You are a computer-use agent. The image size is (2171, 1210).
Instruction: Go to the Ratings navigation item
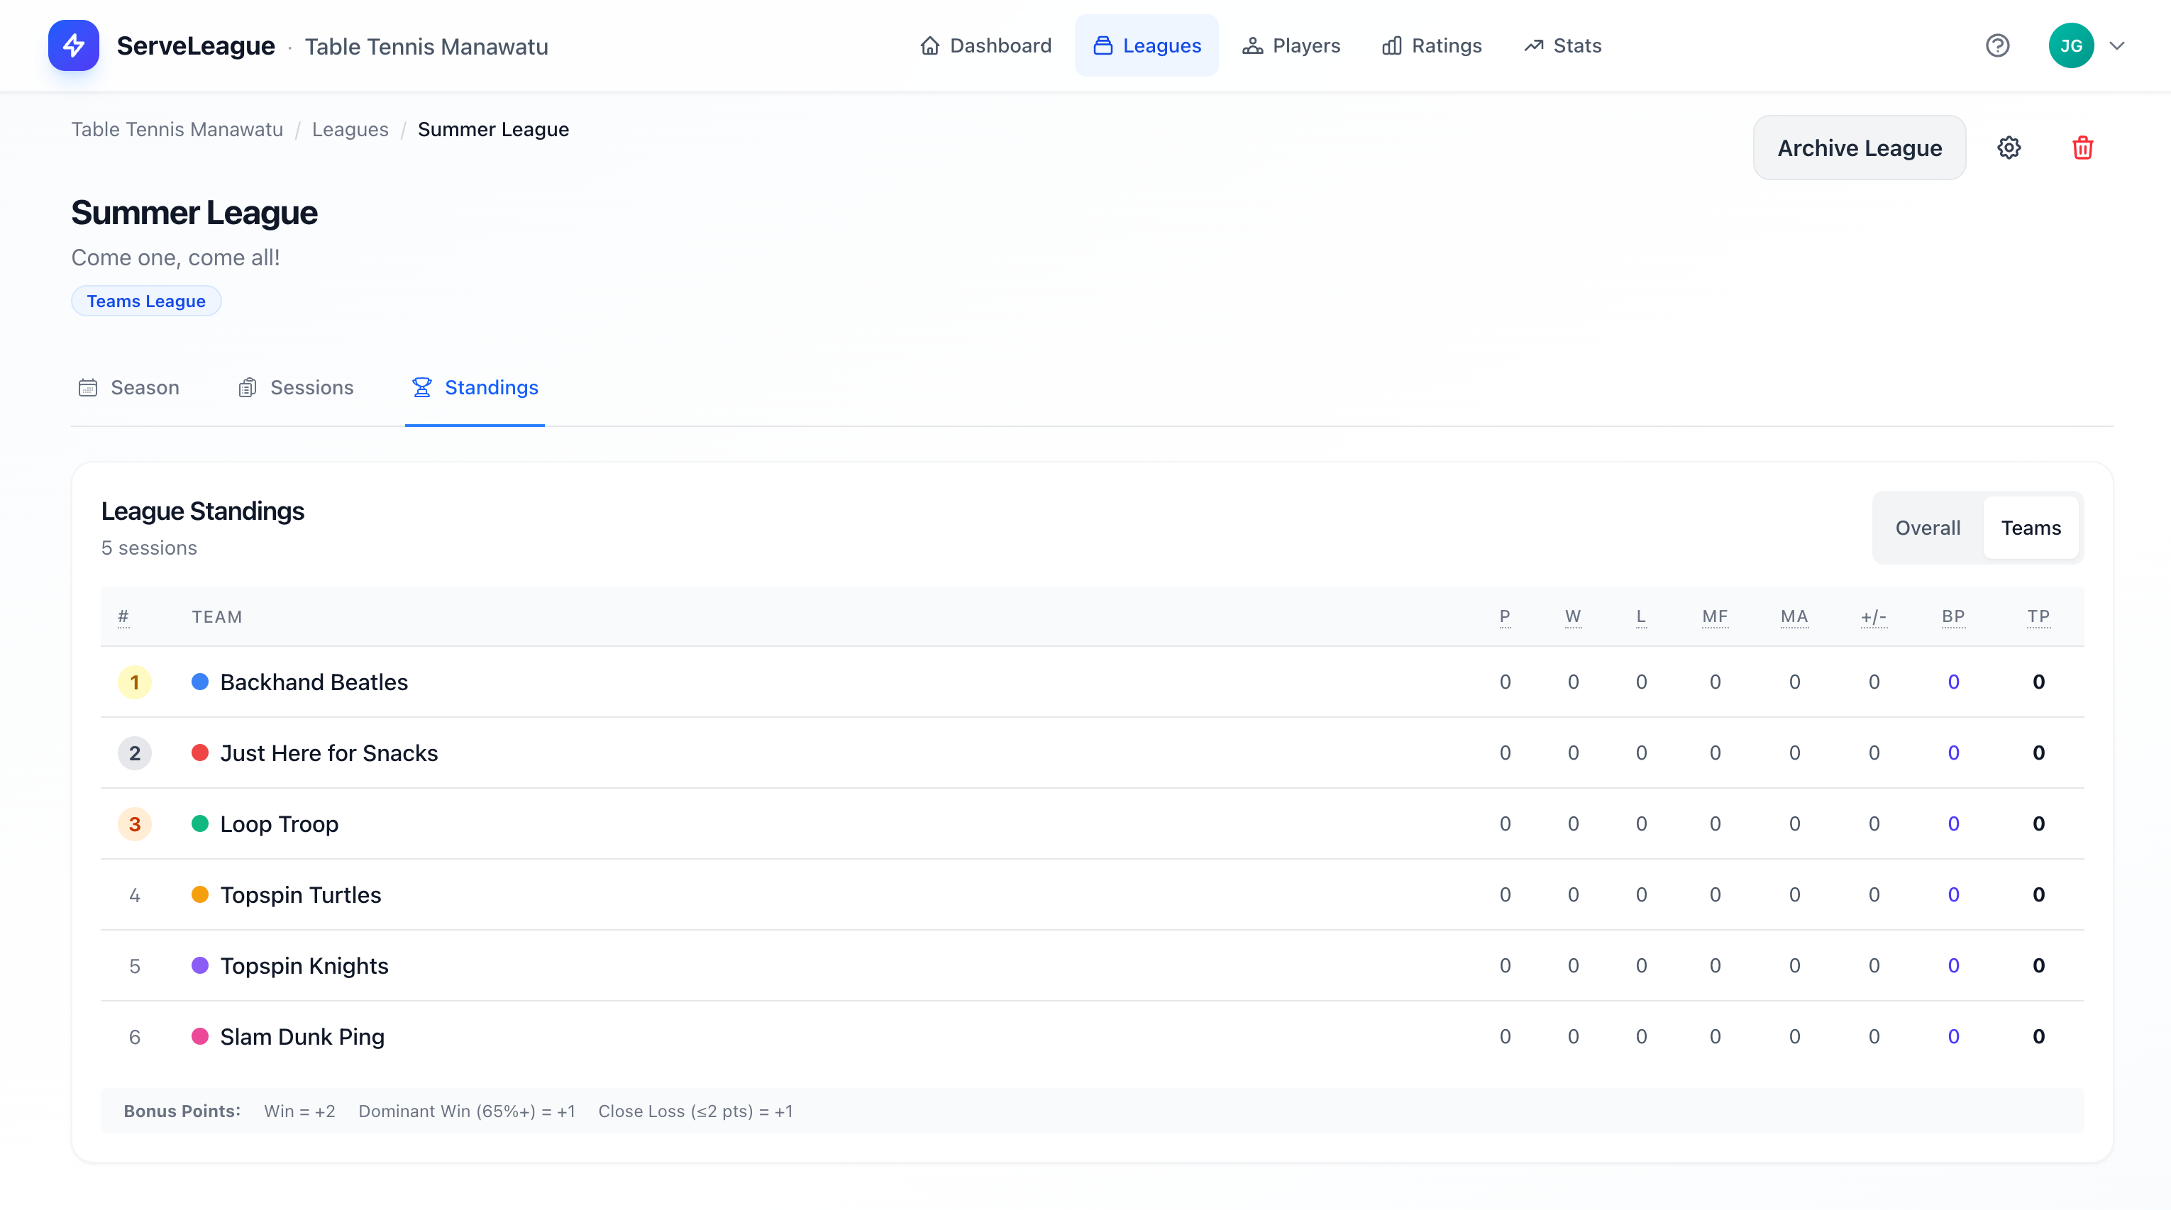[1432, 45]
